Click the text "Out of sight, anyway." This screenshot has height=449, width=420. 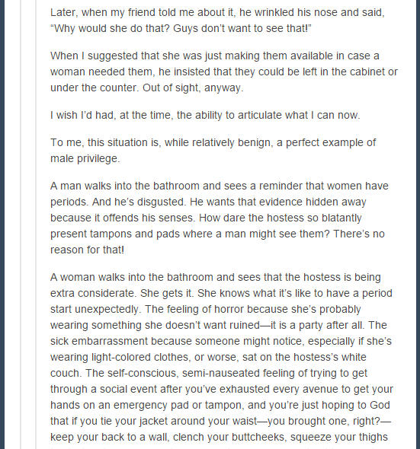pos(193,88)
